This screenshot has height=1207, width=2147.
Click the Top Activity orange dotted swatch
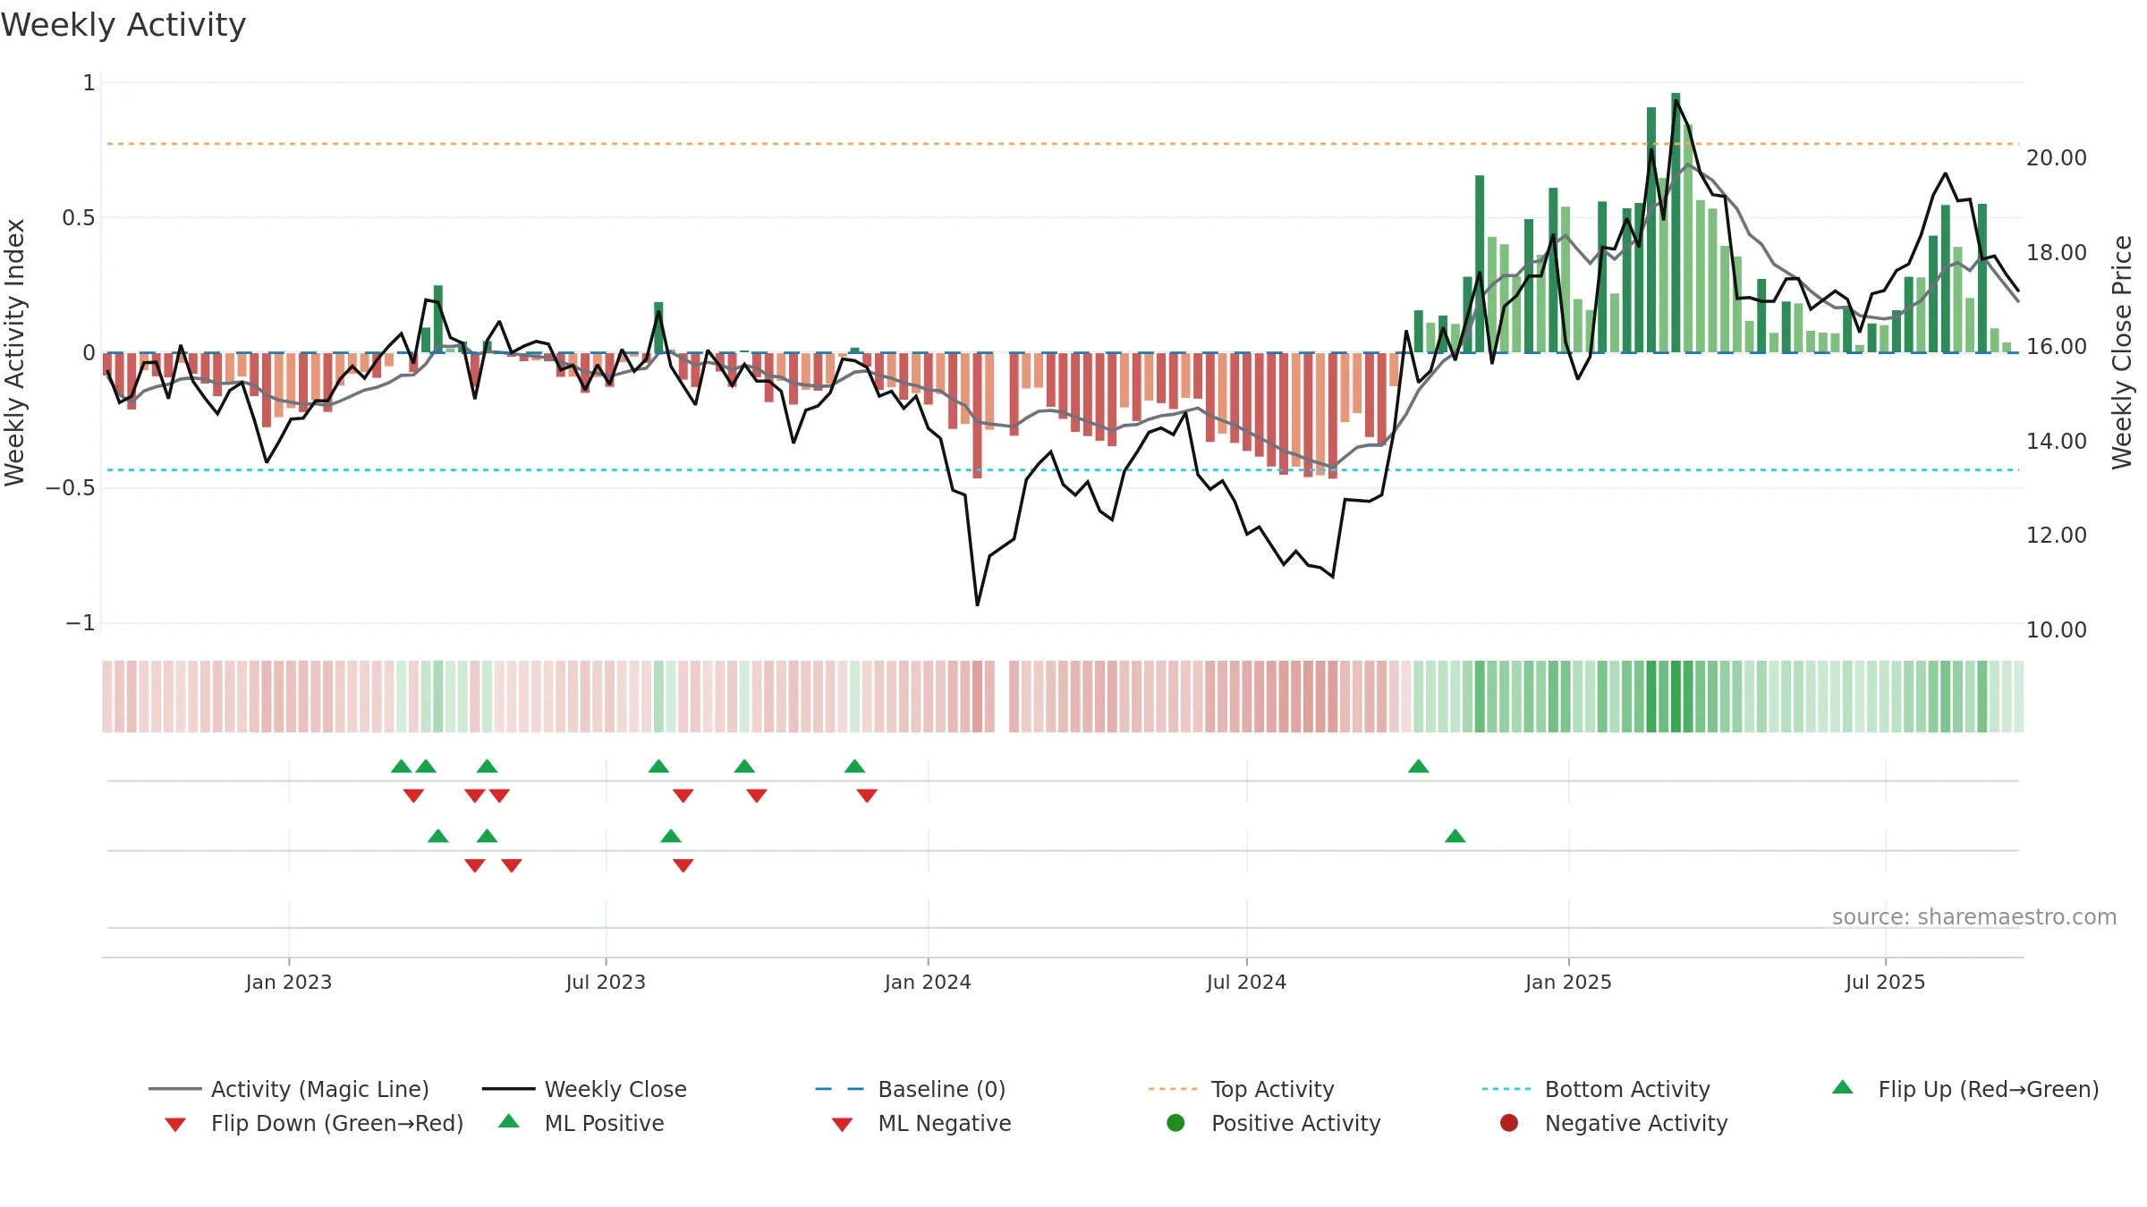(1173, 1089)
